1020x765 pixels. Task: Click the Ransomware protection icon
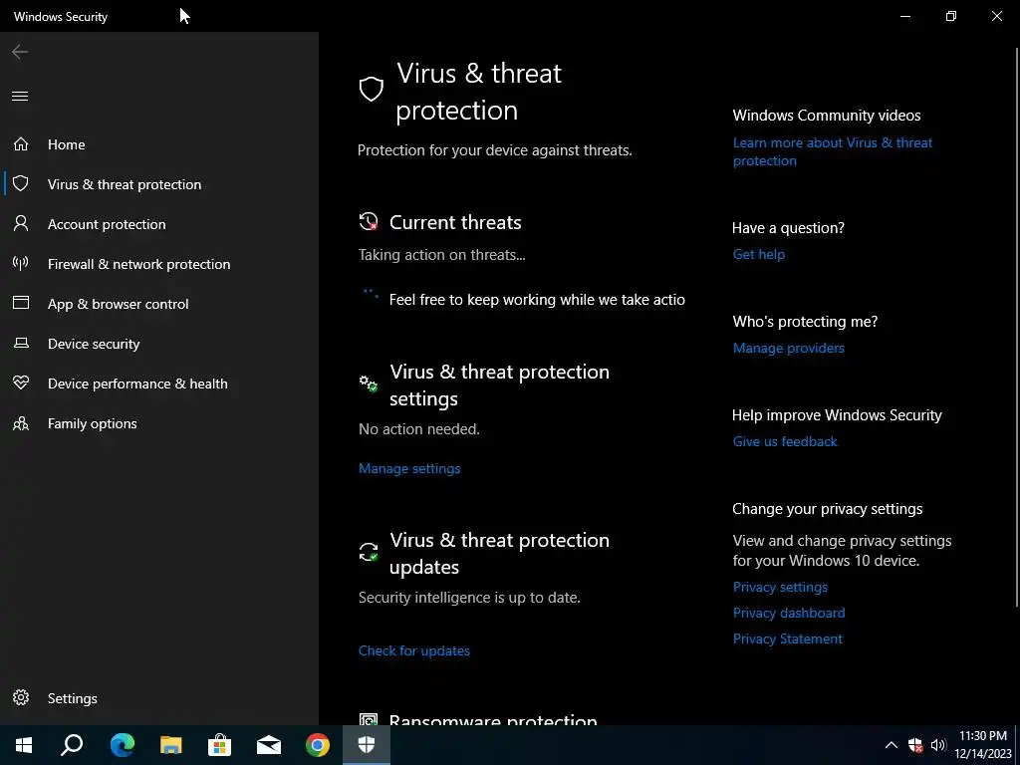[369, 719]
